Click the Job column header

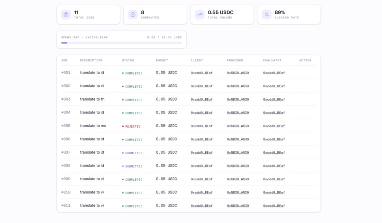tap(64, 60)
